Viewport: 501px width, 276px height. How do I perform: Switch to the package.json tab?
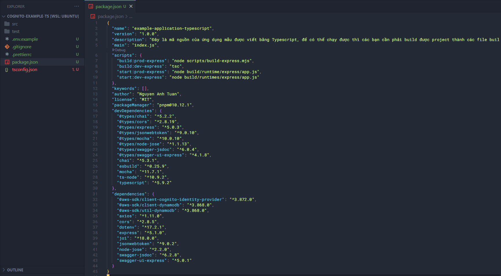coord(108,6)
